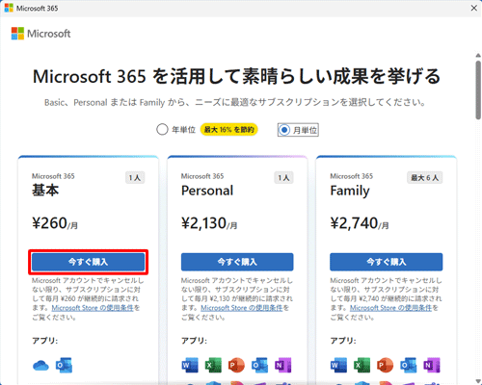
Task: Click the ¥2,130/月 price text
Action: pyautogui.click(x=209, y=223)
